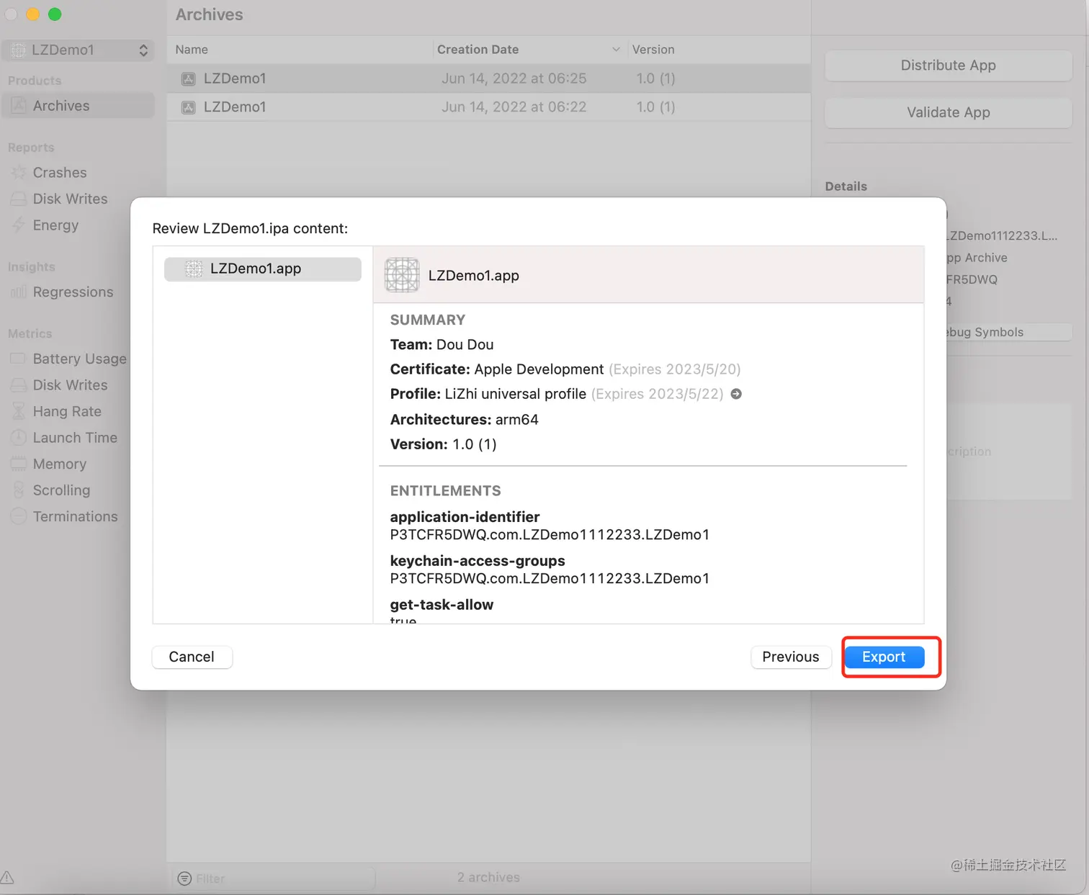Click the Energy lightning bolt icon
The width and height of the screenshot is (1089, 895).
(18, 225)
